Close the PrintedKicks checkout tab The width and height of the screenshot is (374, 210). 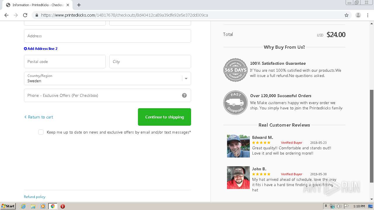pos(68,5)
